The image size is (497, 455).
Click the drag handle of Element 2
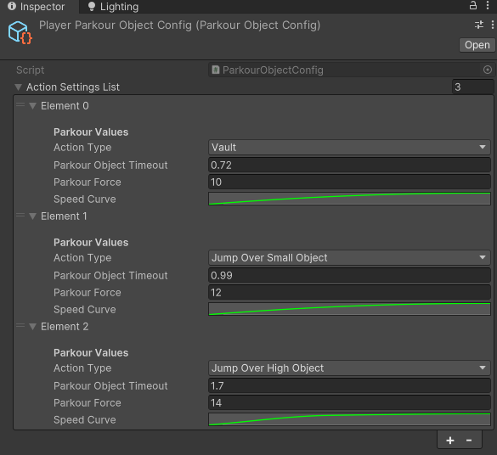click(x=20, y=325)
